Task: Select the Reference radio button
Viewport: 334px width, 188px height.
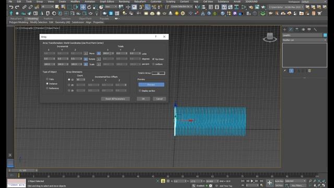Action: [47, 88]
